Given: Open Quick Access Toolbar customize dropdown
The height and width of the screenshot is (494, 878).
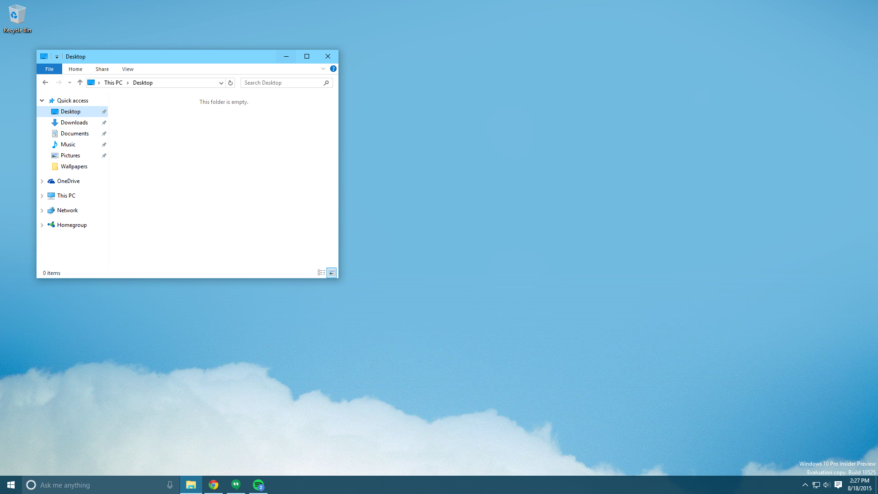Looking at the screenshot, I should coord(57,57).
